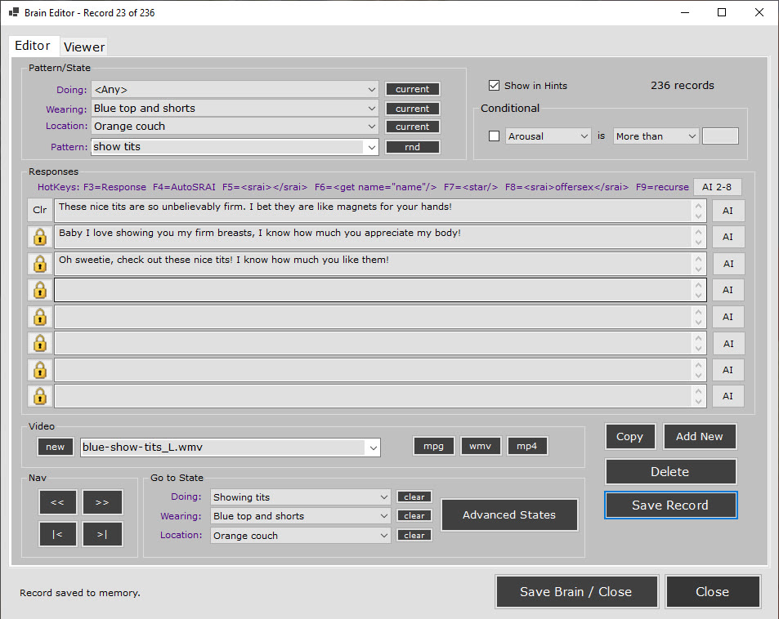Jump to last record with >| button

pos(102,534)
